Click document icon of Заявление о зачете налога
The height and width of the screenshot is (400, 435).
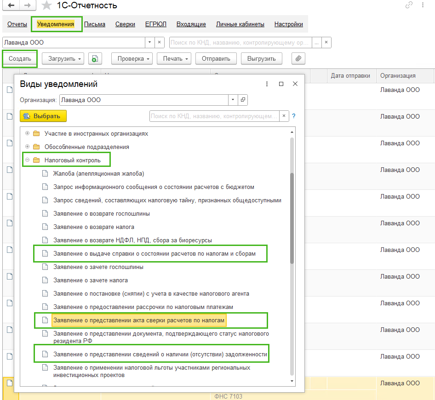click(45, 280)
